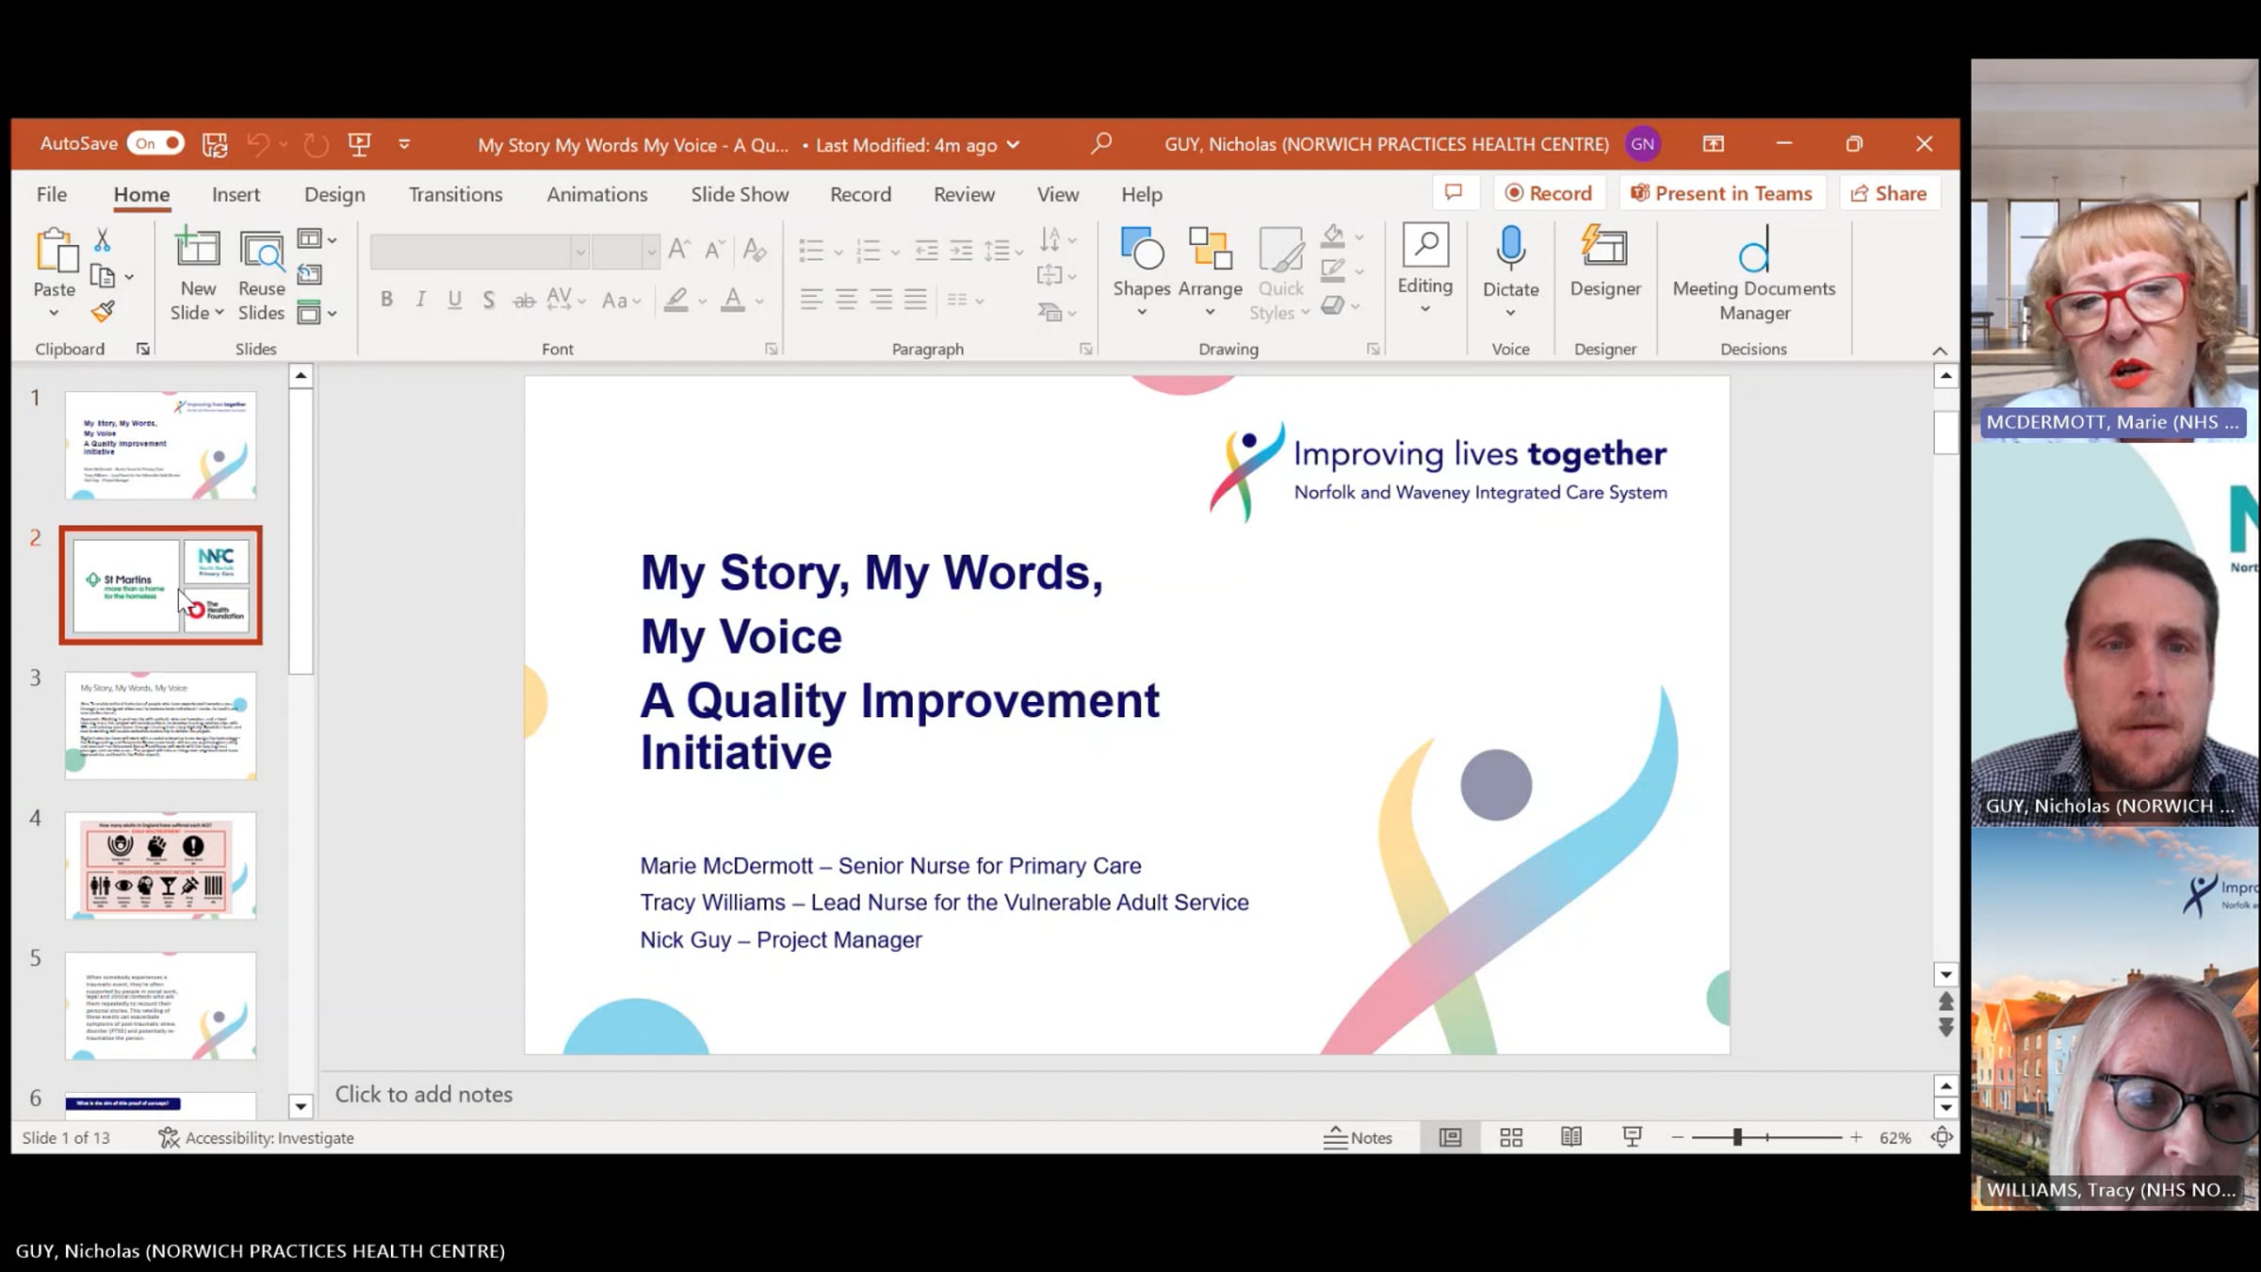Open the Transitions tab
This screenshot has width=2261, height=1272.
(x=455, y=194)
